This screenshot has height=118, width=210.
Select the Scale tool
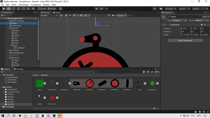[19, 9]
